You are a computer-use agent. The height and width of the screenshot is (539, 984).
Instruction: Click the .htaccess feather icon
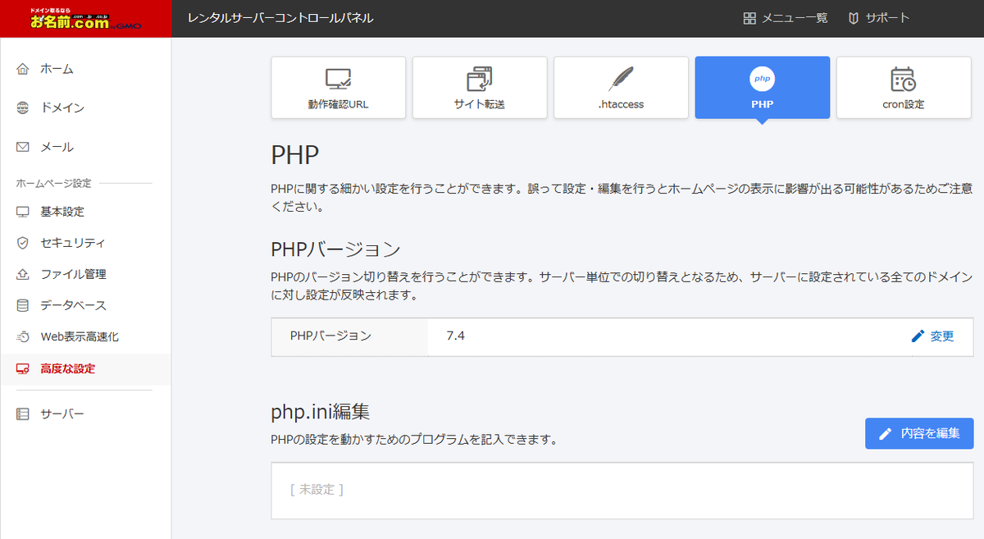621,79
